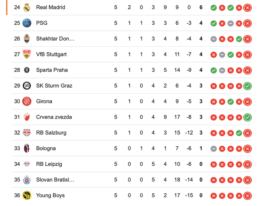Image resolution: width=262 pixels, height=206 pixels.
Task: Click the Bologna club crest
Action: [x=27, y=148]
